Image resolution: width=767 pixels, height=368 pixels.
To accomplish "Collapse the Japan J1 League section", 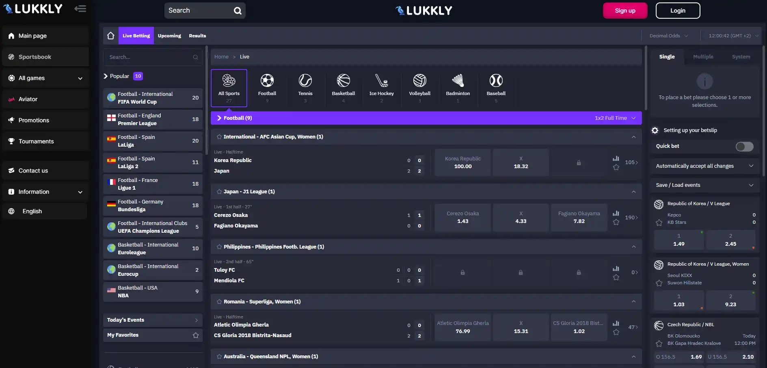I will point(634,192).
